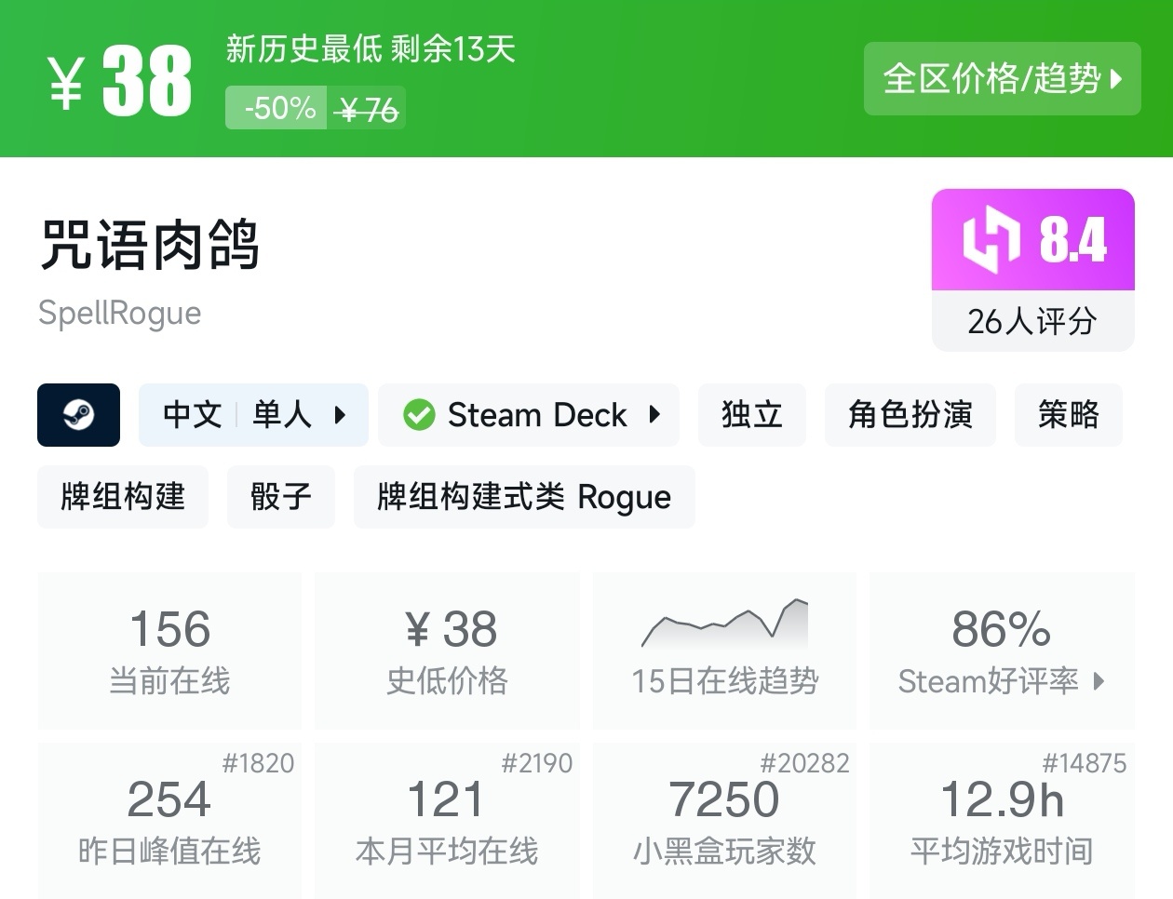Select the 角色扮演 tag

tap(910, 414)
